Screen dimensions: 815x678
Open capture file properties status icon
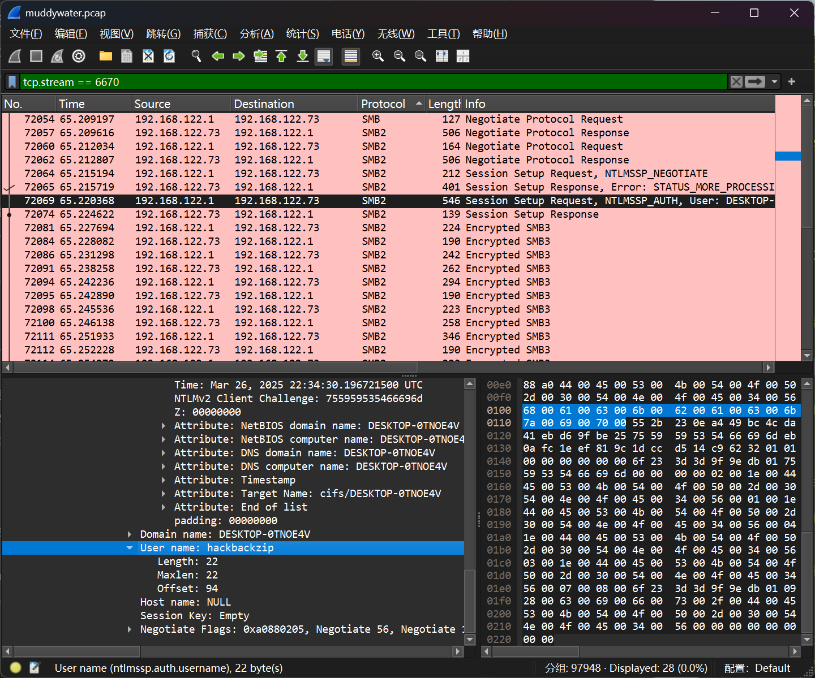pyautogui.click(x=35, y=668)
